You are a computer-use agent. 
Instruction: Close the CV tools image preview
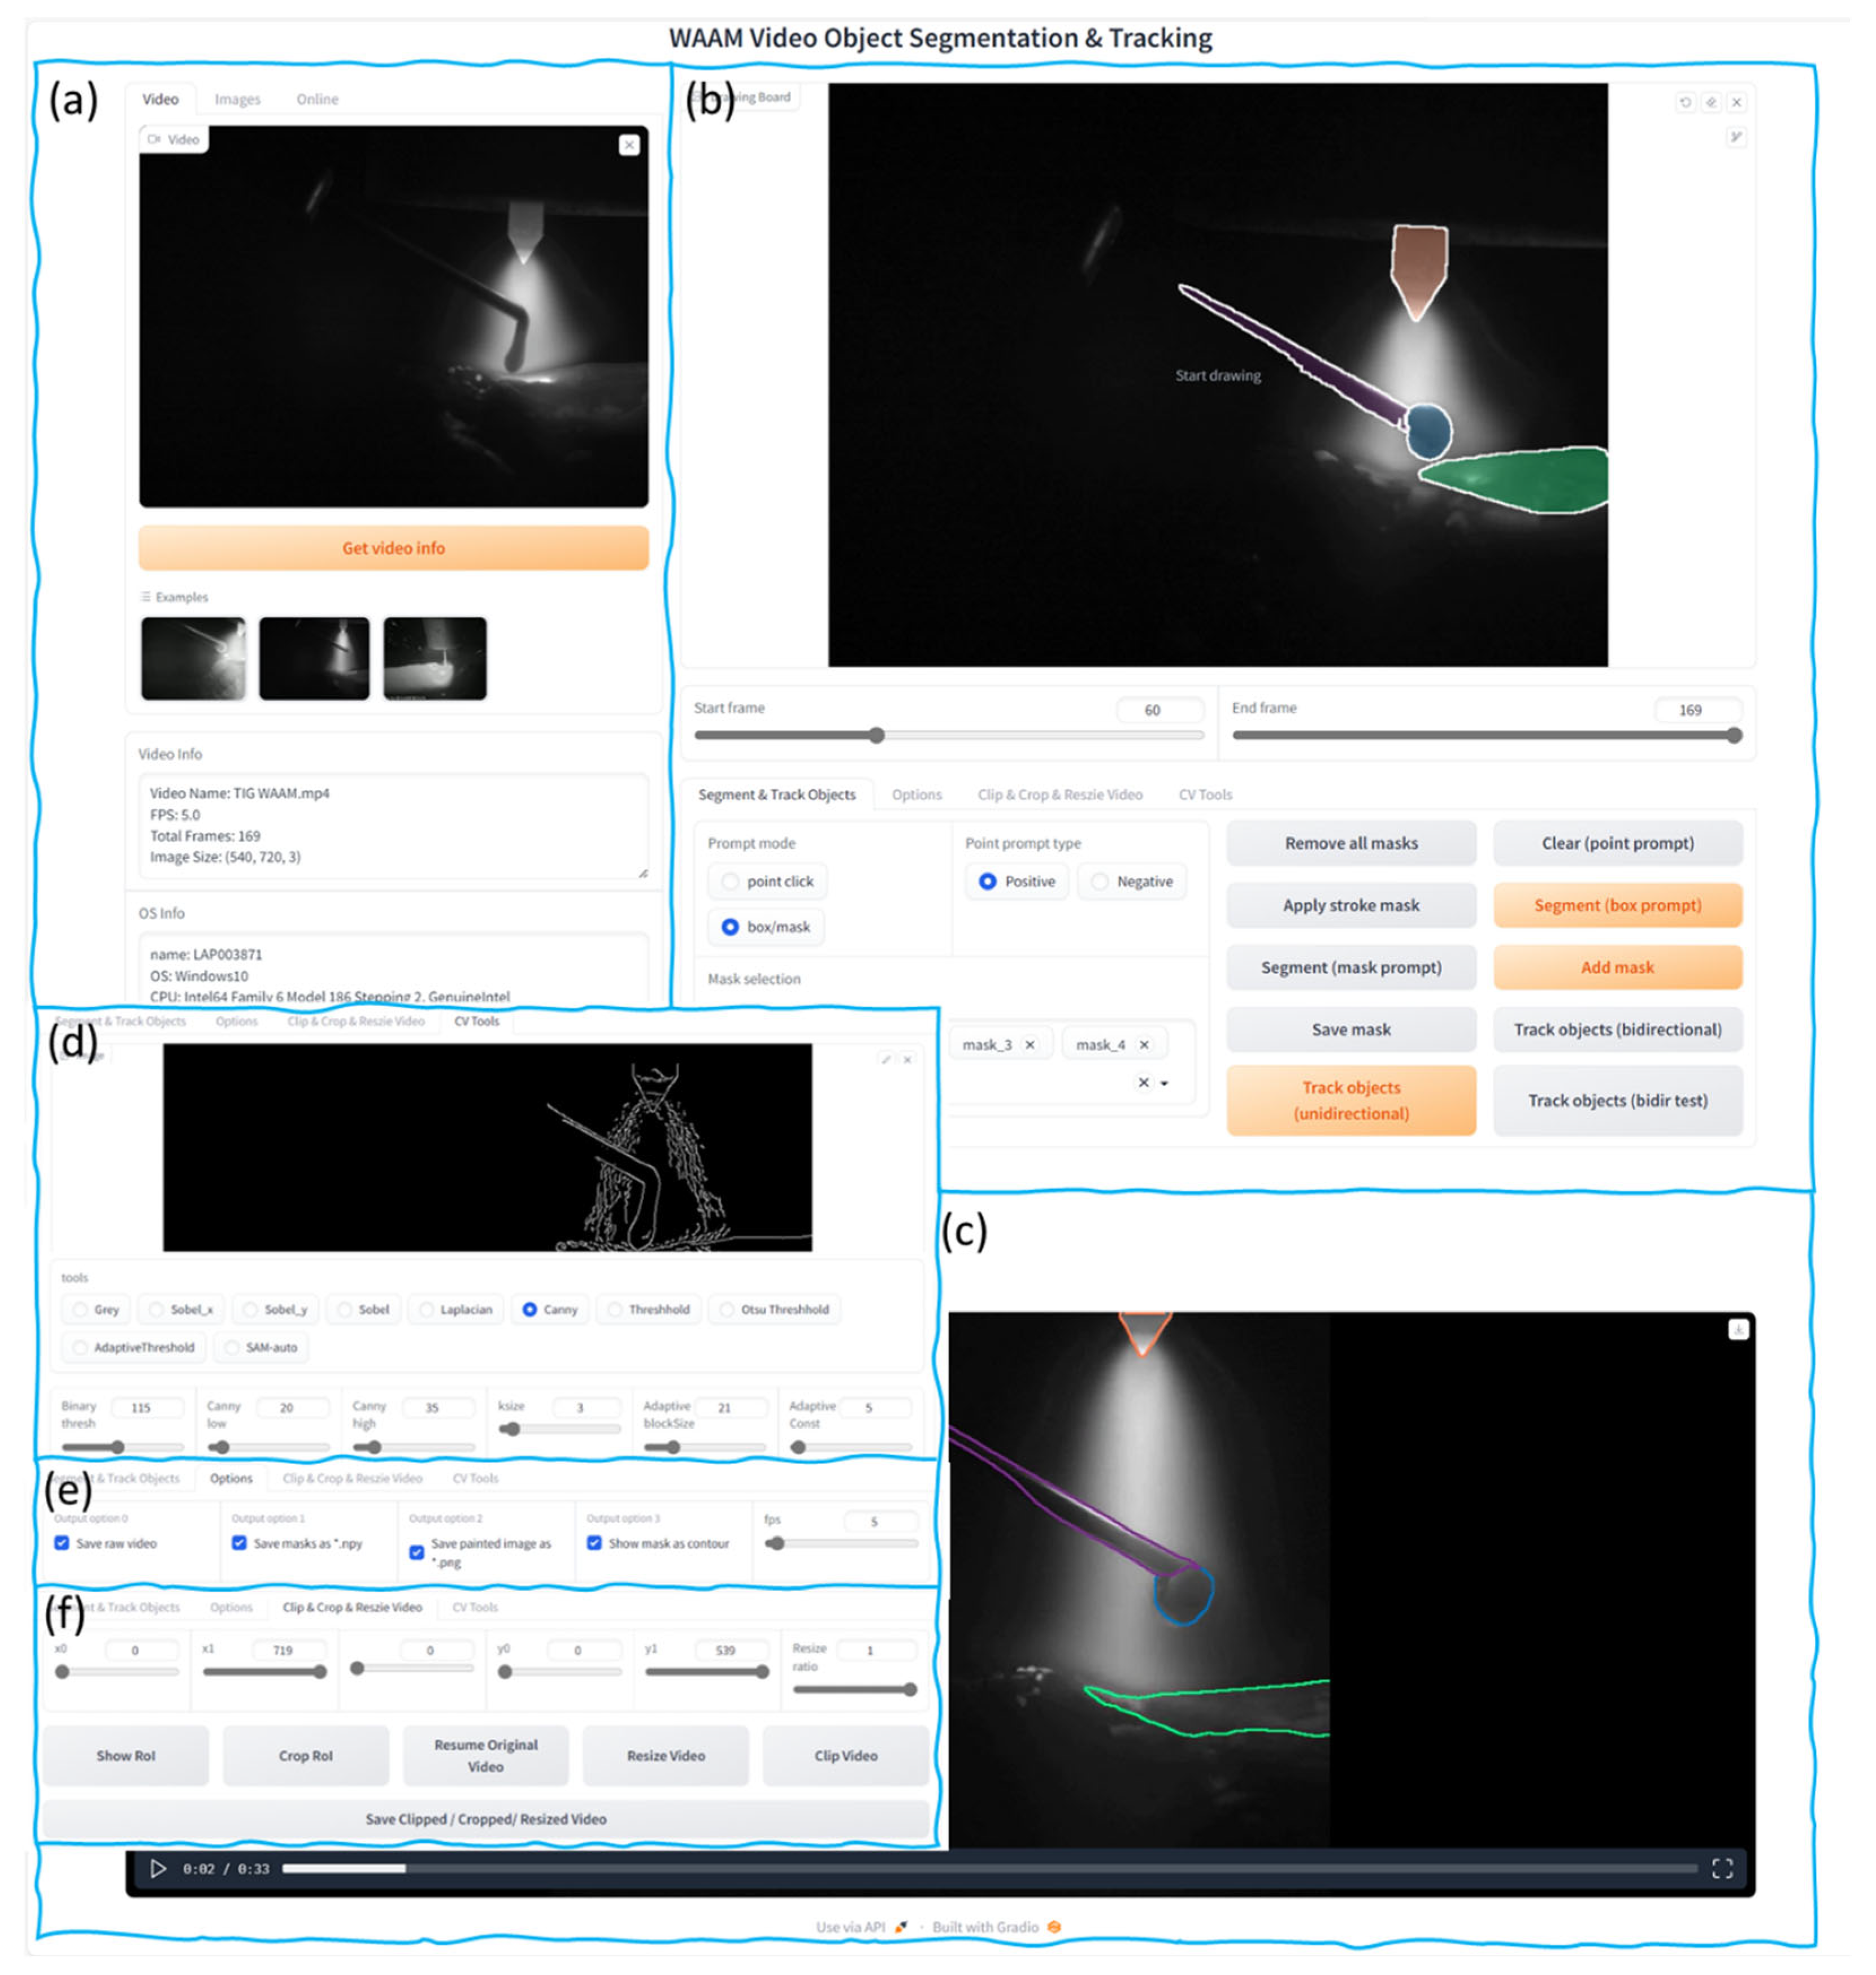click(x=907, y=1059)
